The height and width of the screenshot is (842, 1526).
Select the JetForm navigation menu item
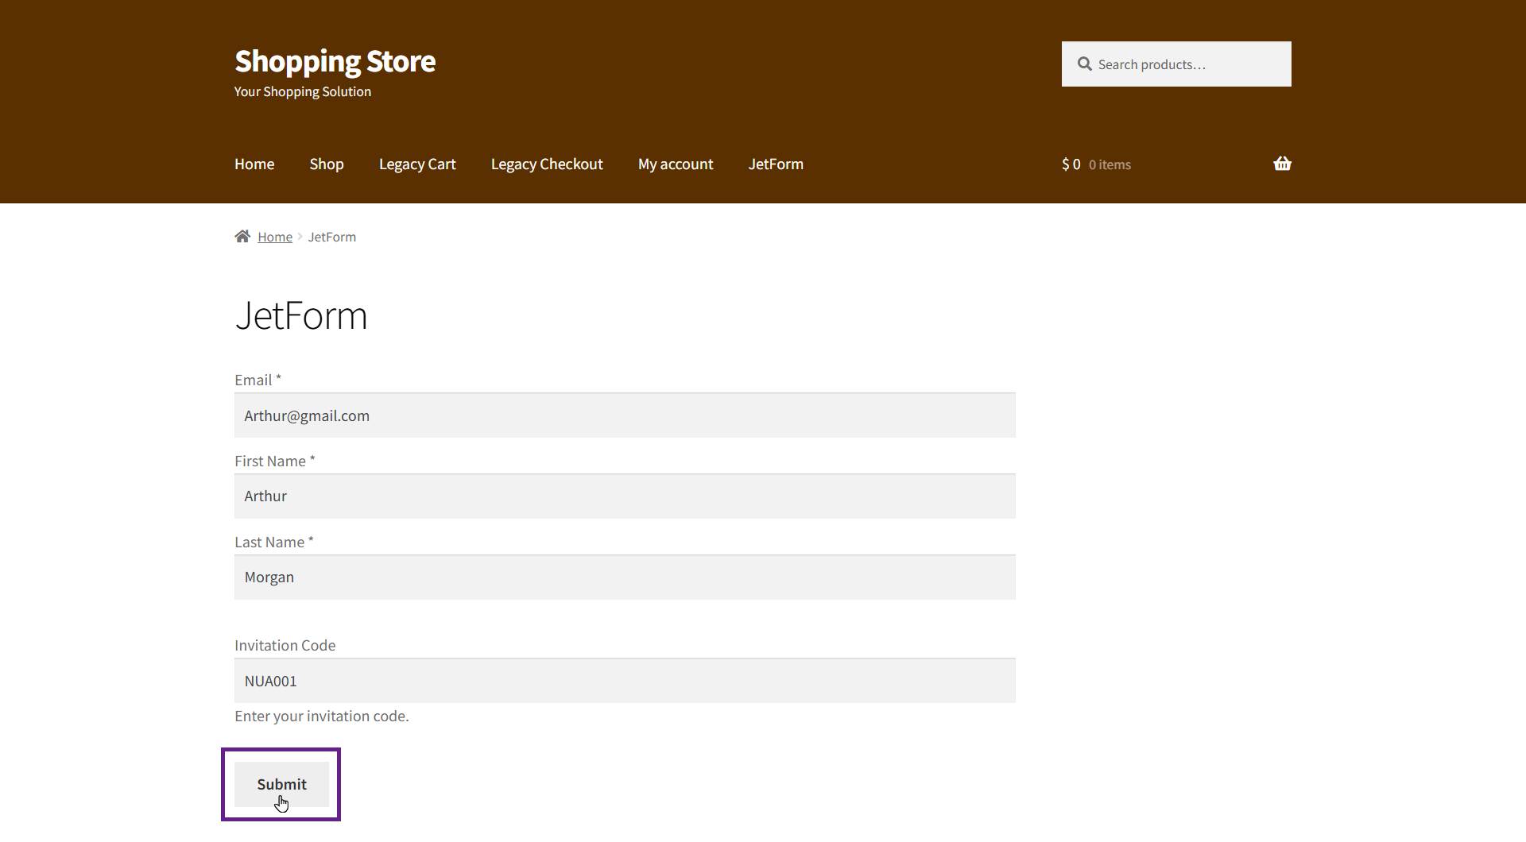(776, 164)
